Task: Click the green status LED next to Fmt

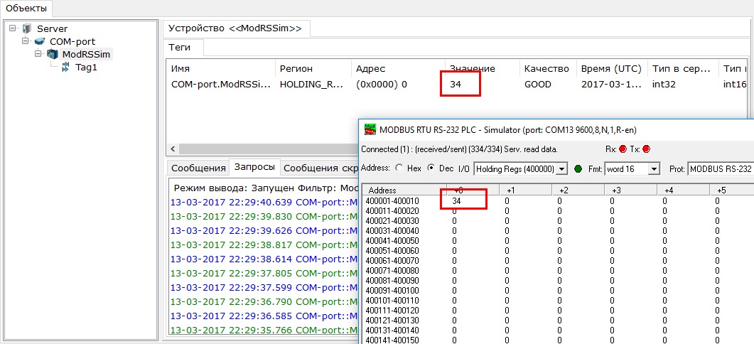Action: (578, 169)
